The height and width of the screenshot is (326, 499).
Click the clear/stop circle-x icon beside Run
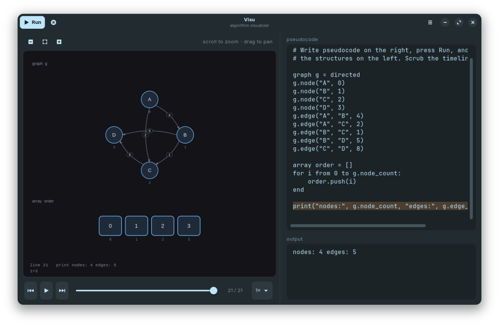click(54, 22)
